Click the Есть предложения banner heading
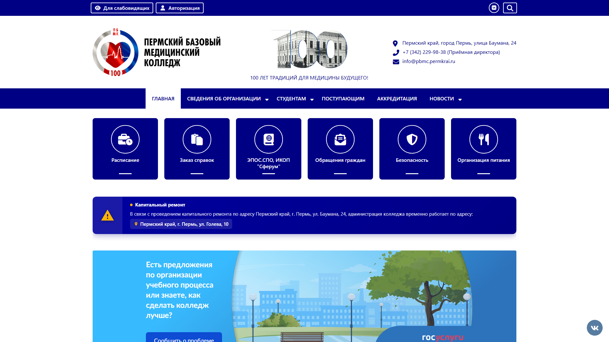The height and width of the screenshot is (342, 609). tap(180, 290)
